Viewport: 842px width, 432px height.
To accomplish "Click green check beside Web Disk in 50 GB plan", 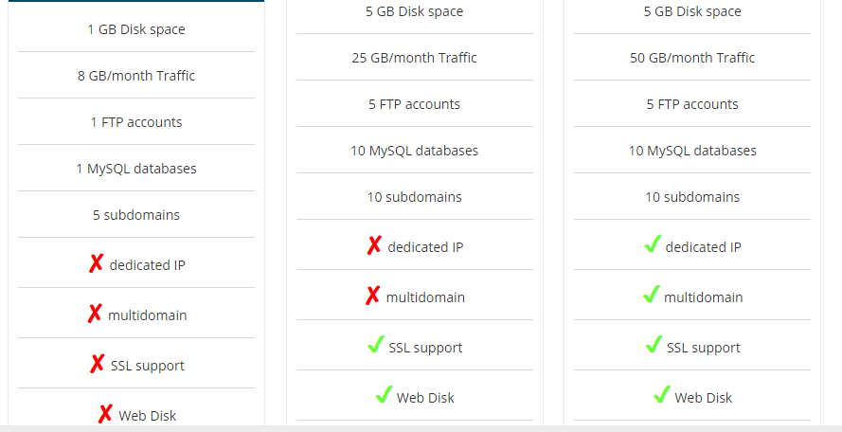I will point(662,394).
